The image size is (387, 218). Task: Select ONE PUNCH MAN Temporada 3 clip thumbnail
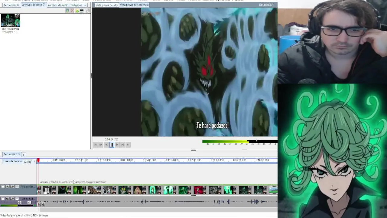[x=11, y=20]
